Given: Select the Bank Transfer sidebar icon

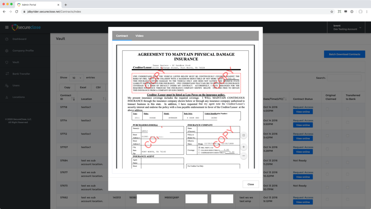Looking at the screenshot, I should (7, 74).
